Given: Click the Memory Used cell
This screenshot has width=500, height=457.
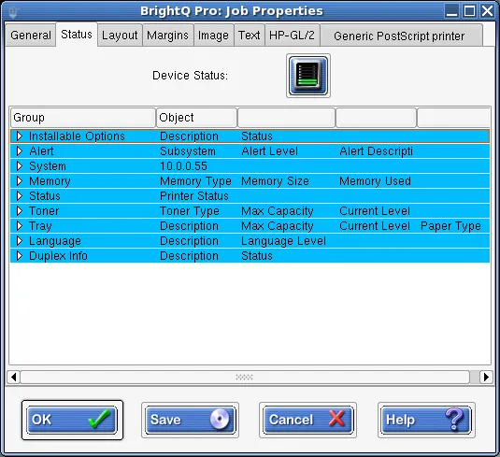Looking at the screenshot, I should pyautogui.click(x=376, y=181).
